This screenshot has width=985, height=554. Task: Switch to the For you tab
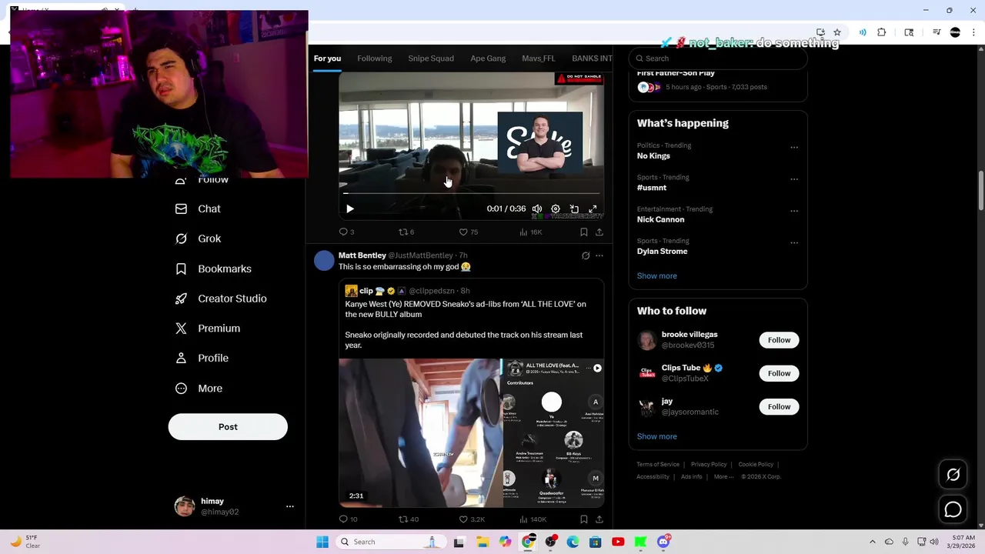(x=327, y=58)
